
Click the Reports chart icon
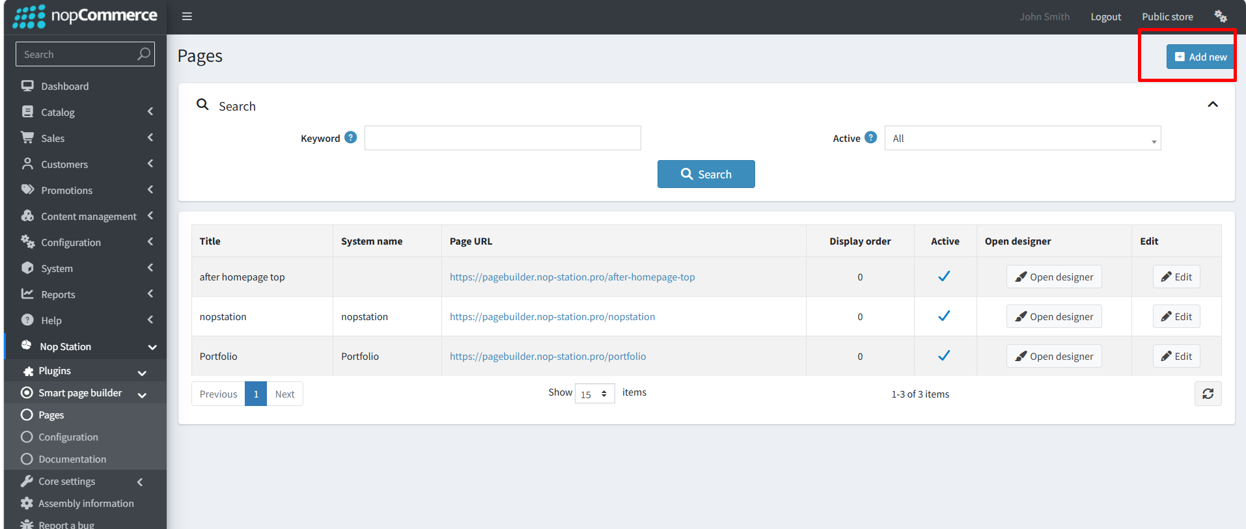coord(27,293)
